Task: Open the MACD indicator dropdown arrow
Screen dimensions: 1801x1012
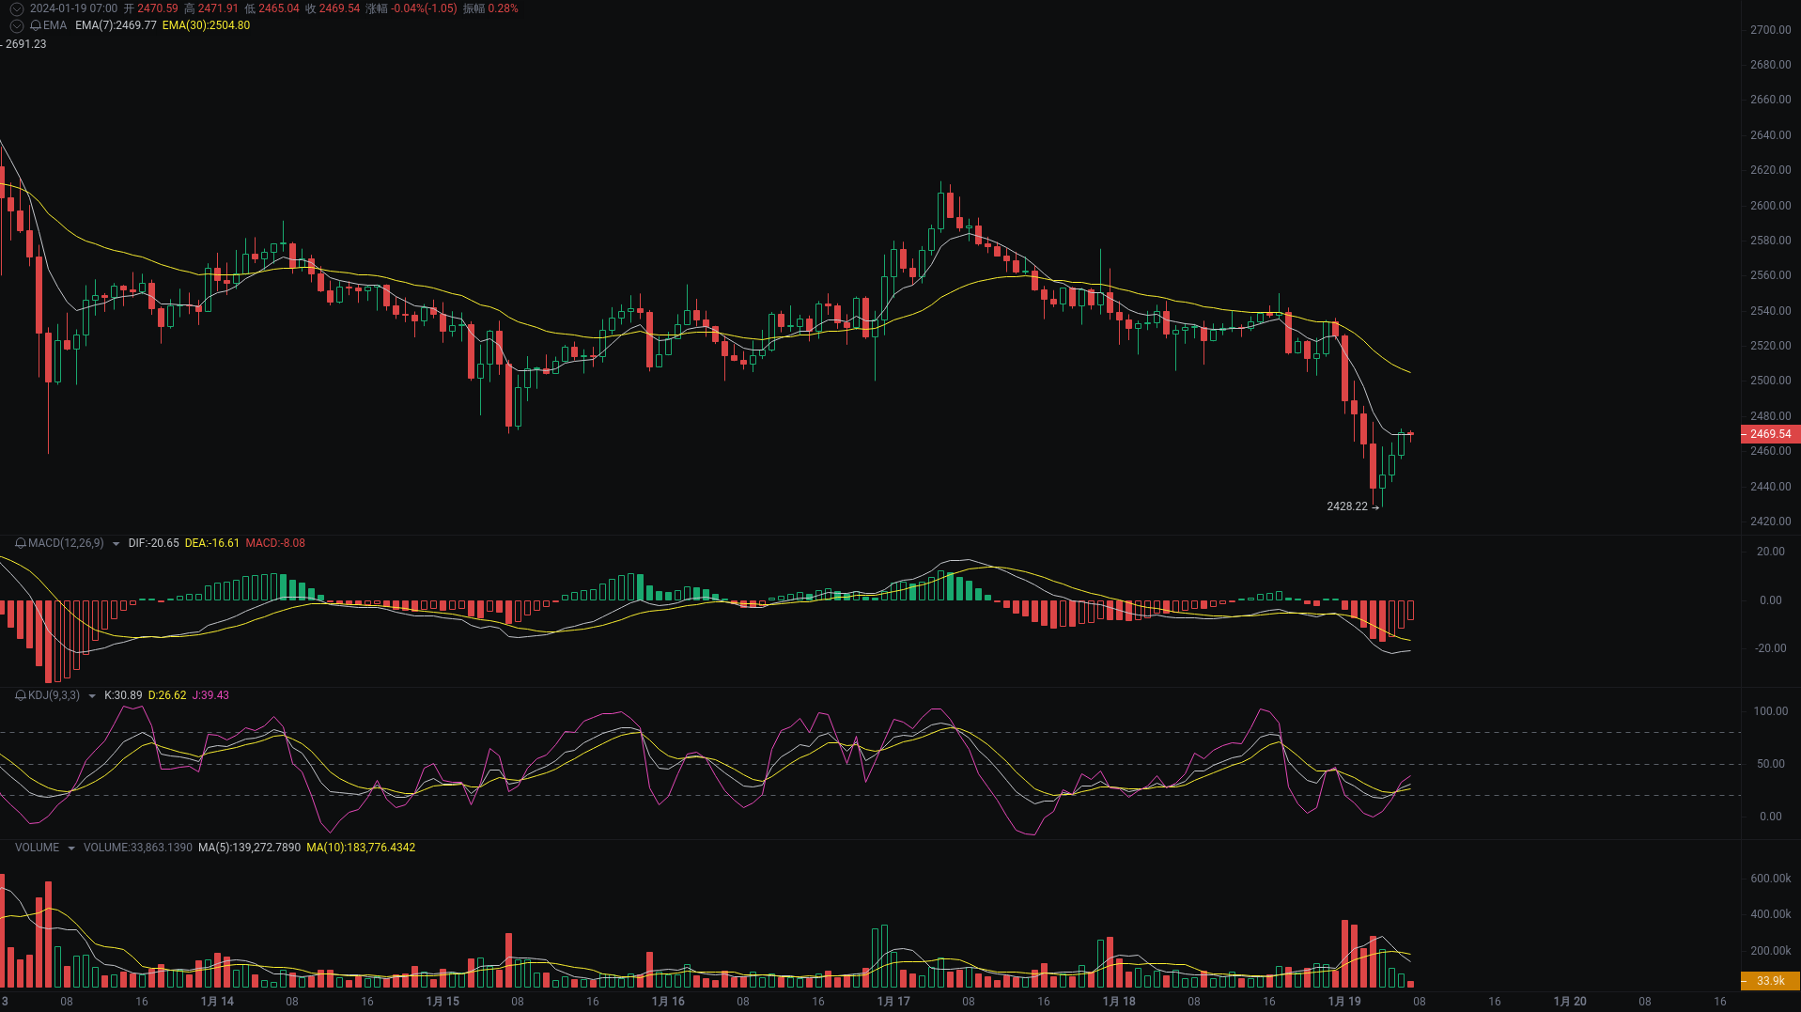Action: 116,543
